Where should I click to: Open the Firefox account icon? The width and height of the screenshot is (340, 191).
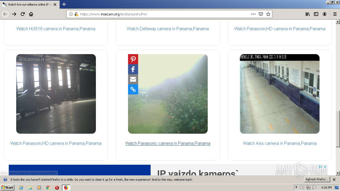325,14
